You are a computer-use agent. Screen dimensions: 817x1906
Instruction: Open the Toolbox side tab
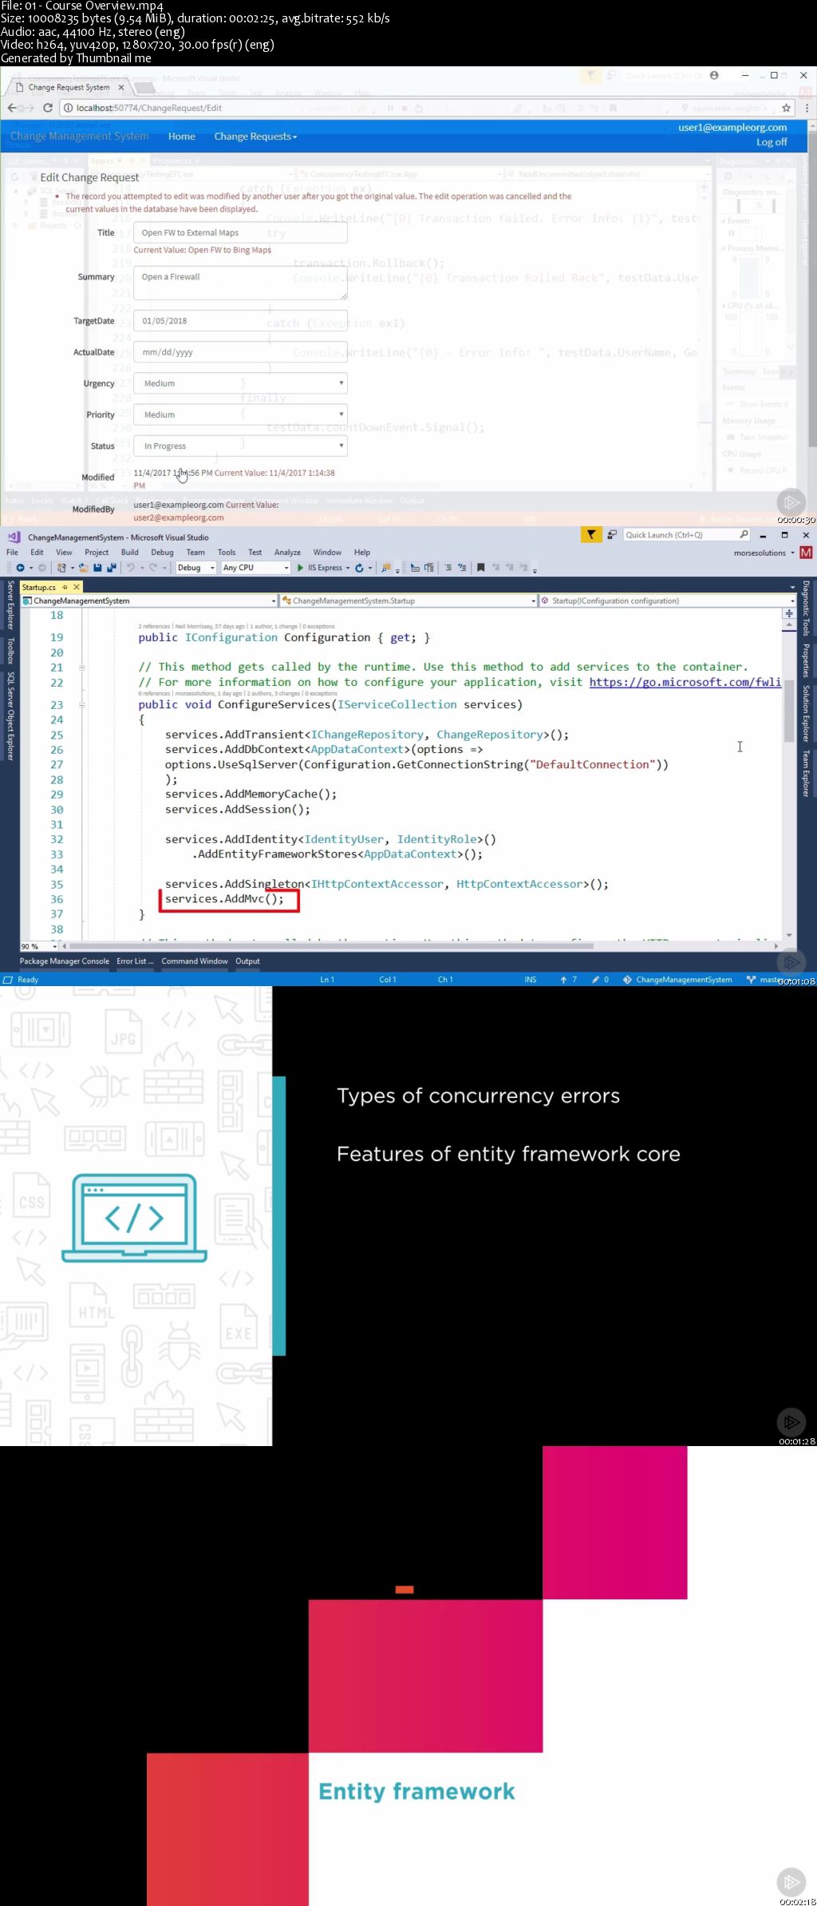[x=10, y=651]
